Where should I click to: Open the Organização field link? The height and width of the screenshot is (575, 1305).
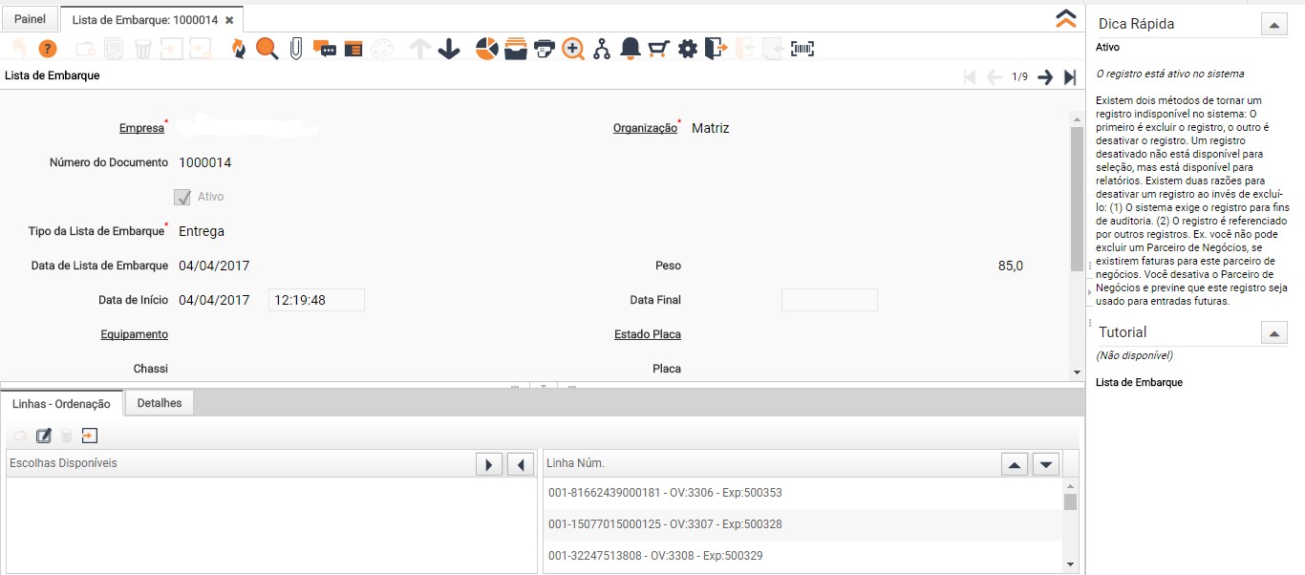645,128
